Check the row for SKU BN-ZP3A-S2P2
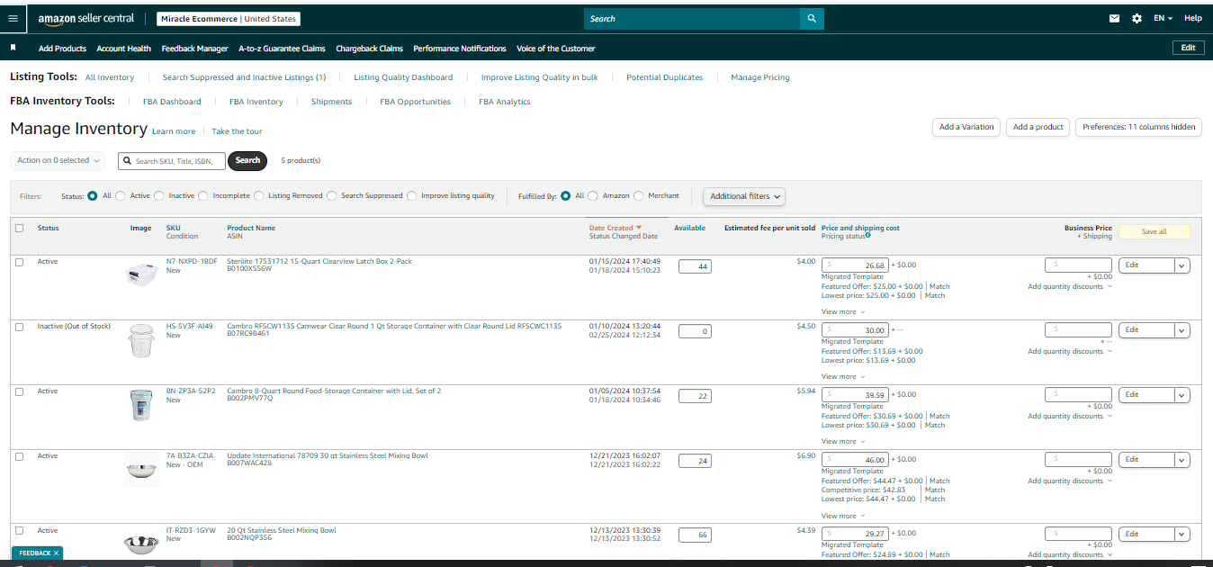The image size is (1213, 567). [20, 391]
